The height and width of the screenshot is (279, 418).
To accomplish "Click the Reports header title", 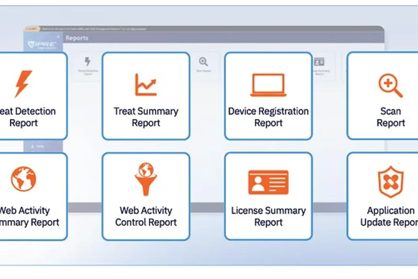I will pos(77,38).
